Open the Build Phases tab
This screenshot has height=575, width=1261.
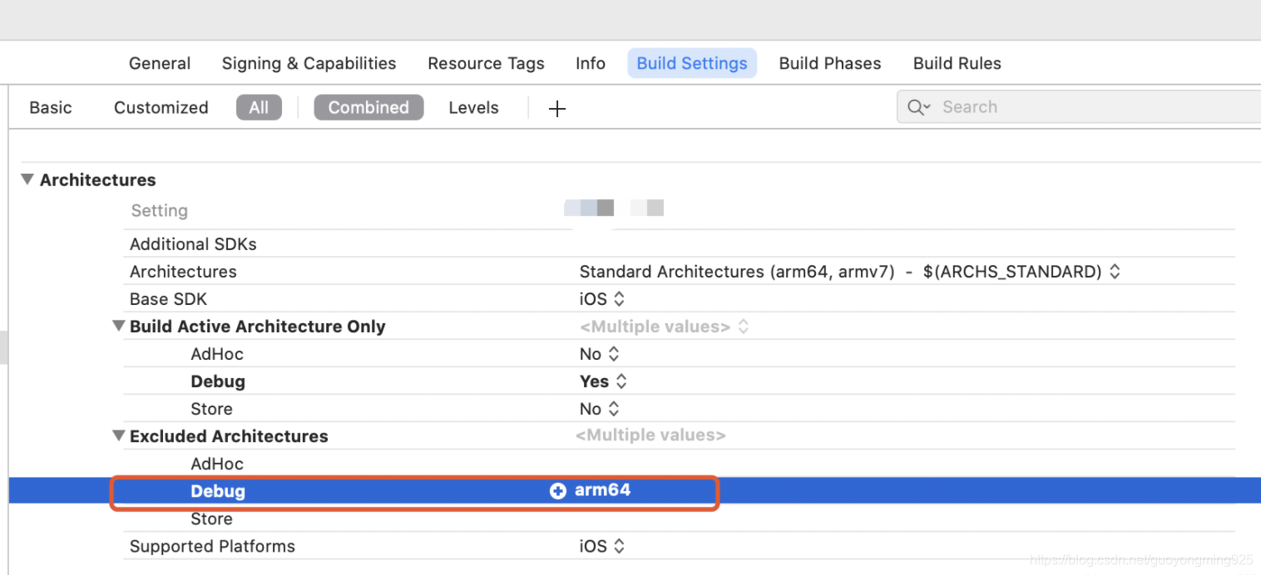click(829, 62)
